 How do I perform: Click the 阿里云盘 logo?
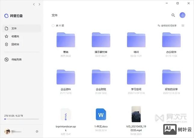(14, 16)
